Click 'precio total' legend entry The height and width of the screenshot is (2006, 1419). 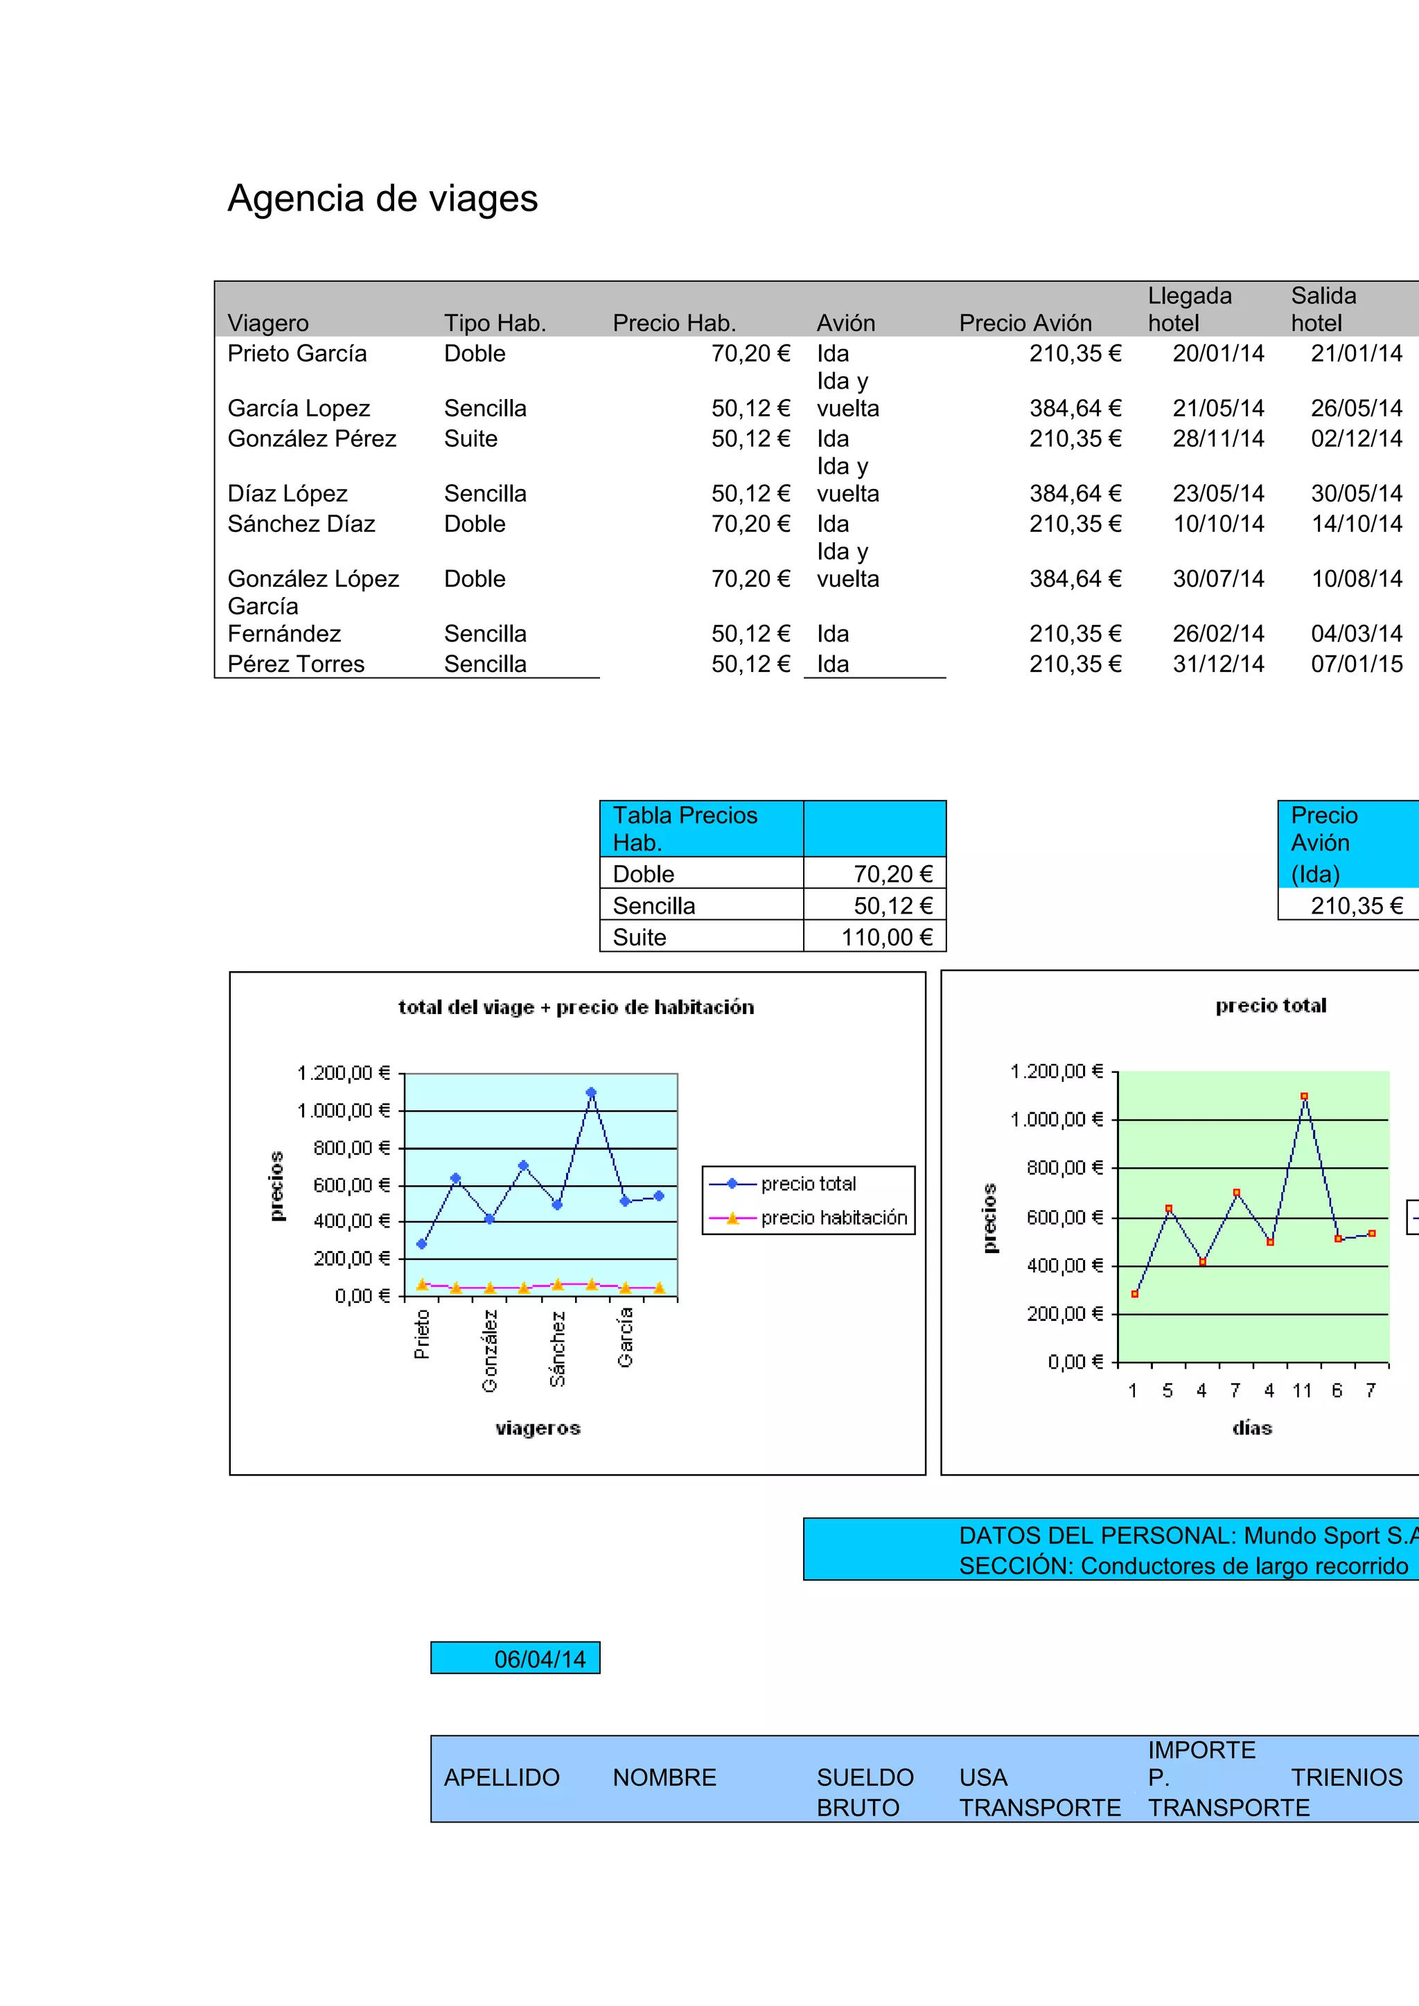click(x=807, y=1184)
